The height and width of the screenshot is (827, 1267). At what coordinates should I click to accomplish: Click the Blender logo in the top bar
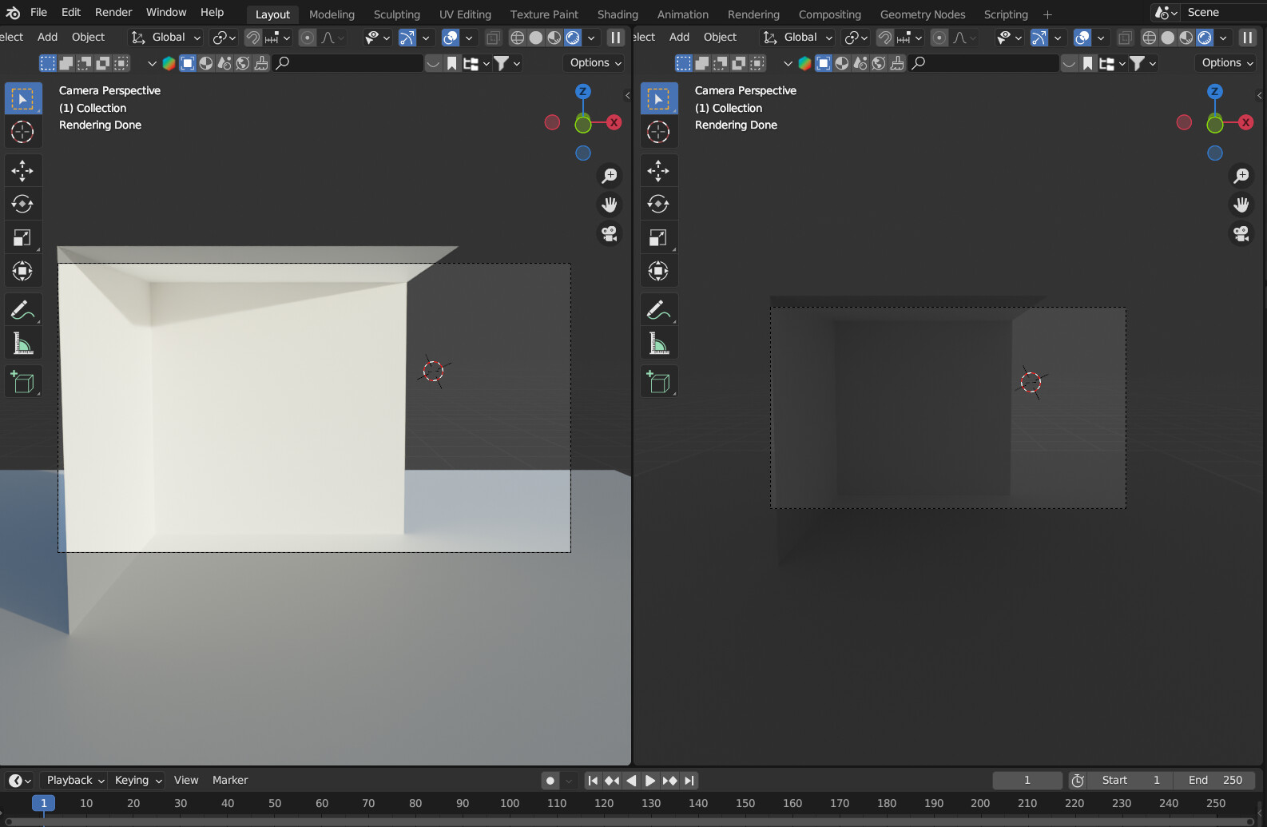click(x=13, y=13)
